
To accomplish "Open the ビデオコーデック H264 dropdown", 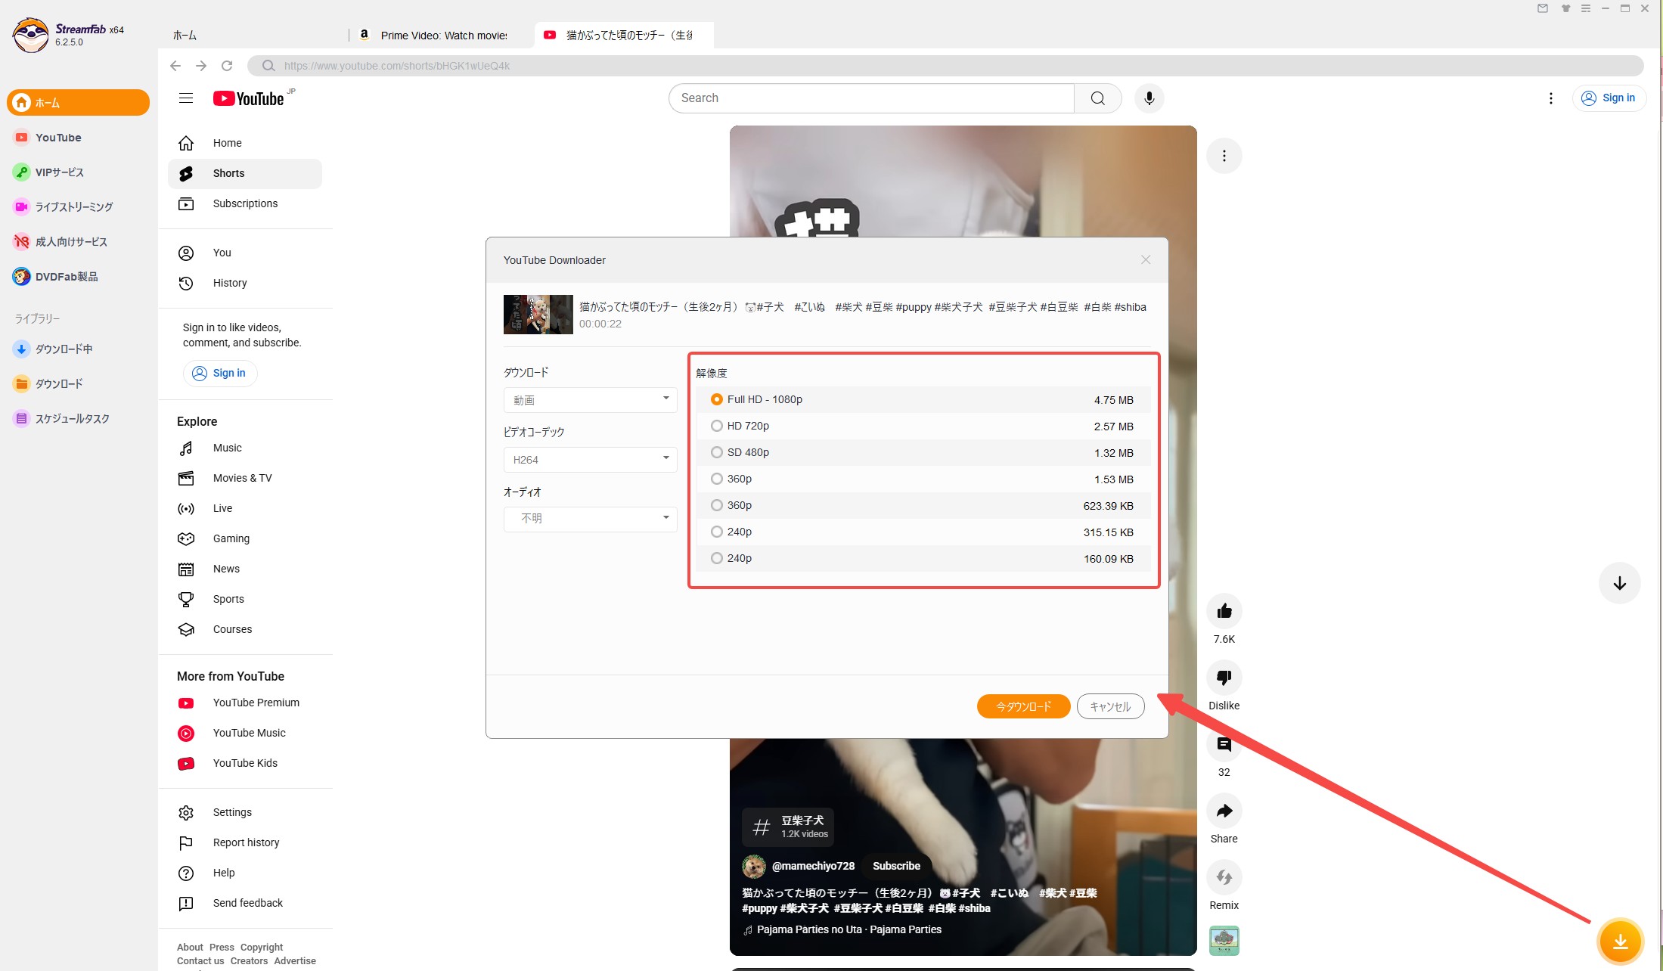I will [590, 459].
